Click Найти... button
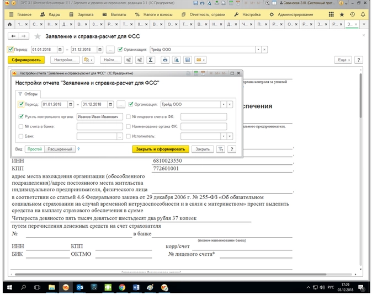Viewport: 372px width, 295px height. (110, 60)
